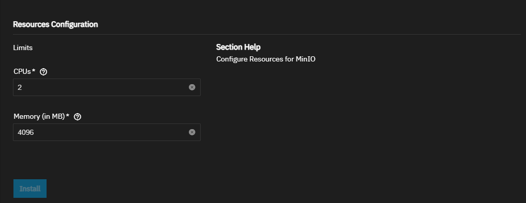Focus the Memory (in MB) input field

point(107,132)
